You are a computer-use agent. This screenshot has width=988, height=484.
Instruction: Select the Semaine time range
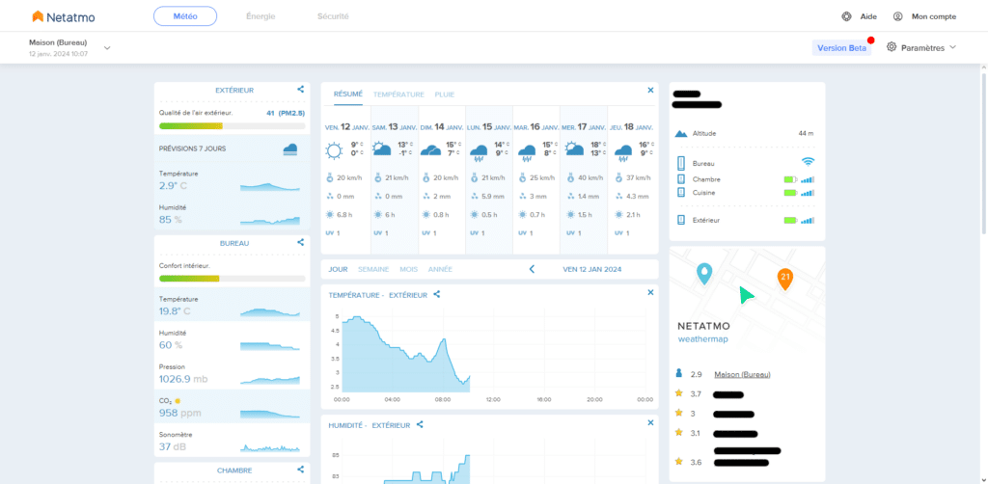[x=373, y=269]
